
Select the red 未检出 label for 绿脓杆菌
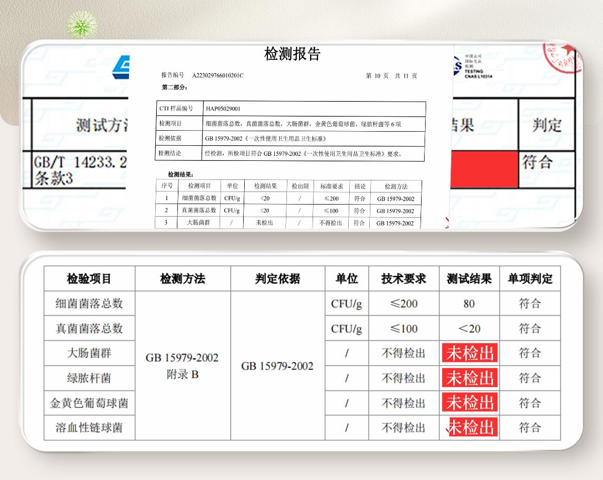point(470,378)
